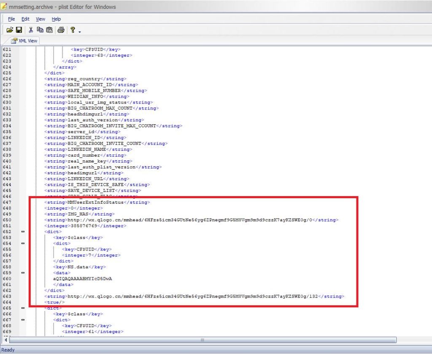Click the Cut scissors icon
The width and height of the screenshot is (432, 354).
pos(31,30)
